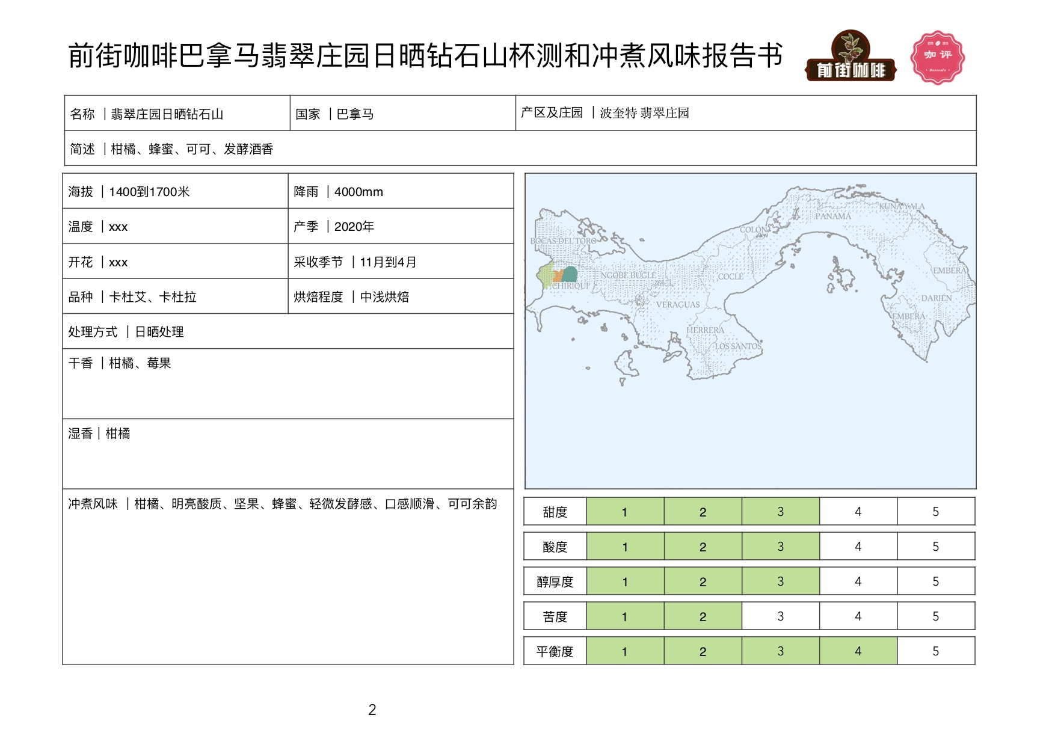This screenshot has width=1055, height=745.
Task: Click score 4 in the 醇厚度 row
Action: click(x=858, y=581)
